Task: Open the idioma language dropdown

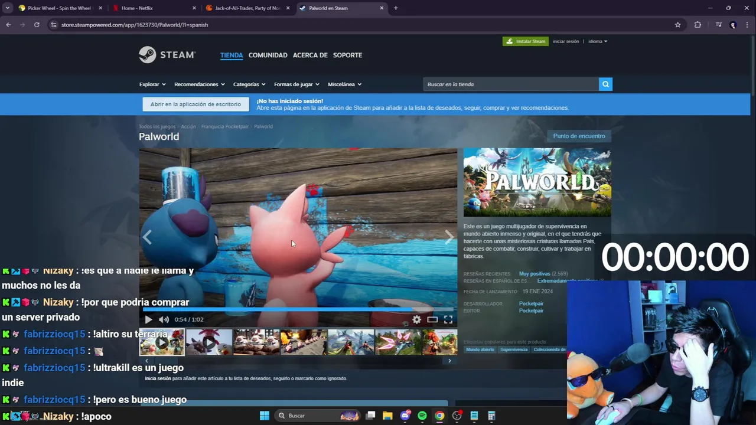Action: (x=598, y=41)
